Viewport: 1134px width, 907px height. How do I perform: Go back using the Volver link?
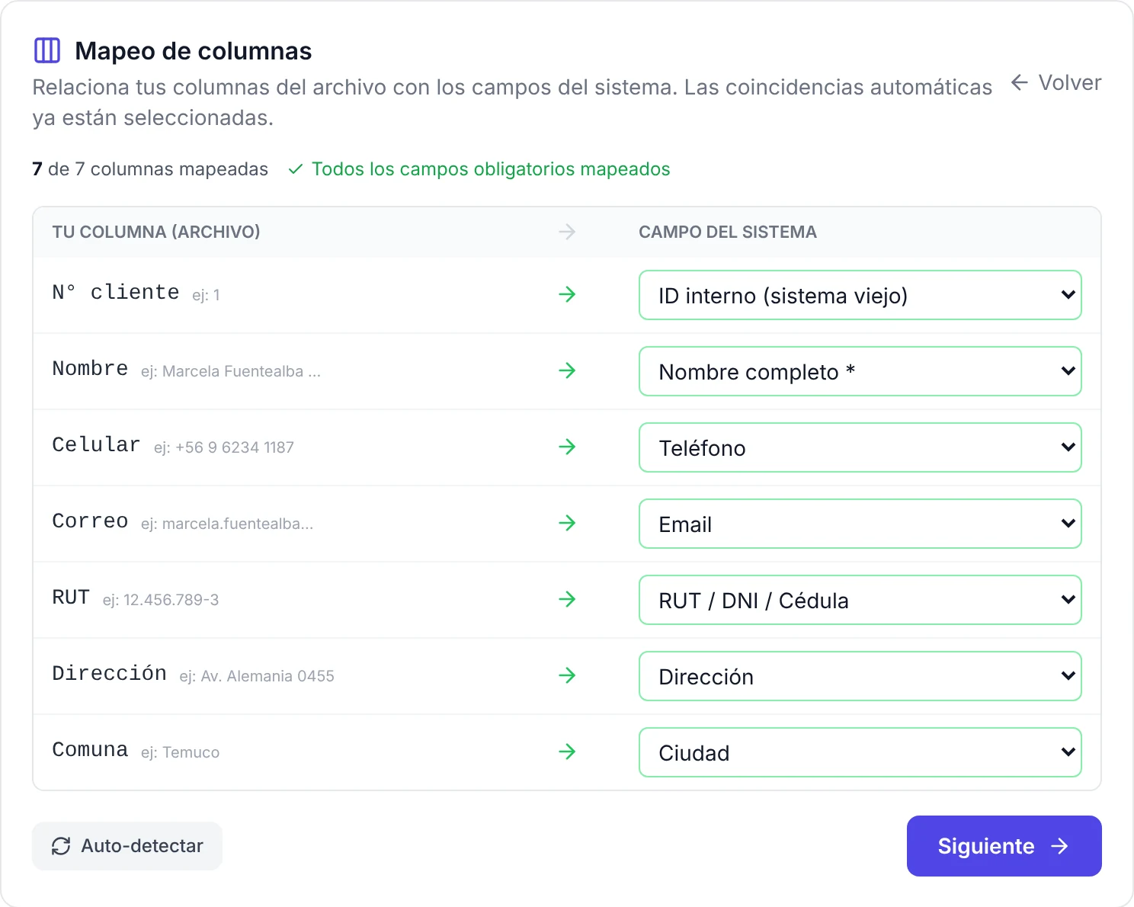1056,82
